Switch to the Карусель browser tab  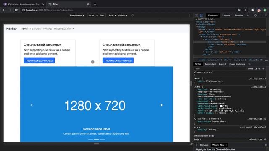pyautogui.click(x=24, y=4)
